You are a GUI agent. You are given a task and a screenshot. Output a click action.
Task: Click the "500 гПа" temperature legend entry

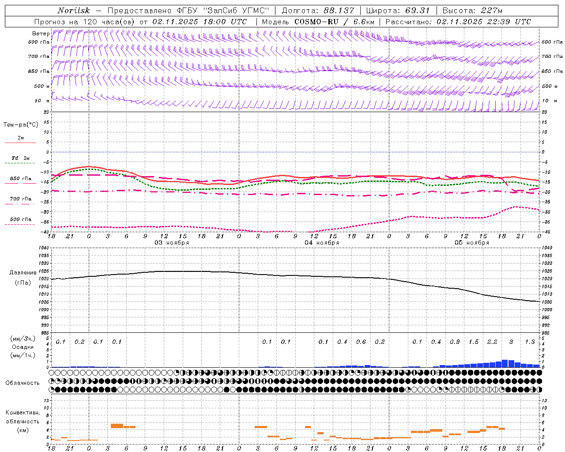click(x=20, y=219)
